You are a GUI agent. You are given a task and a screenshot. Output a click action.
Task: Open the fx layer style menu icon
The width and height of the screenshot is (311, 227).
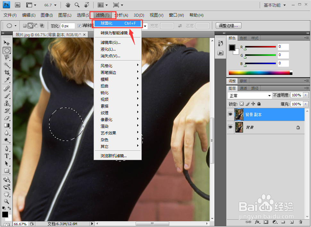click(257, 222)
